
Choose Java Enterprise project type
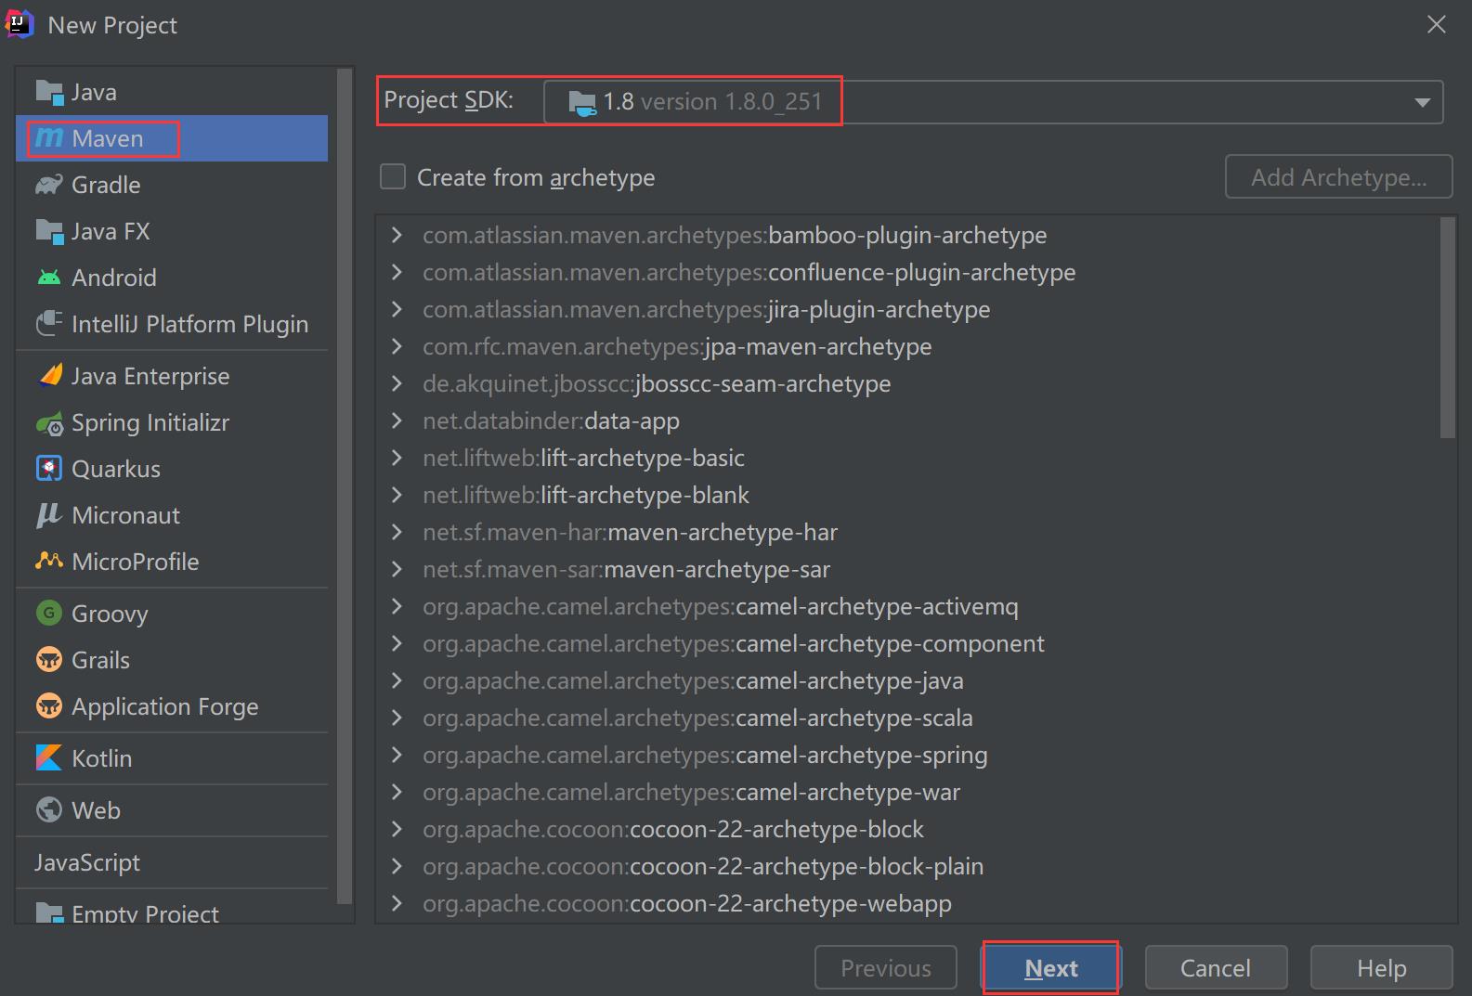[x=172, y=376]
